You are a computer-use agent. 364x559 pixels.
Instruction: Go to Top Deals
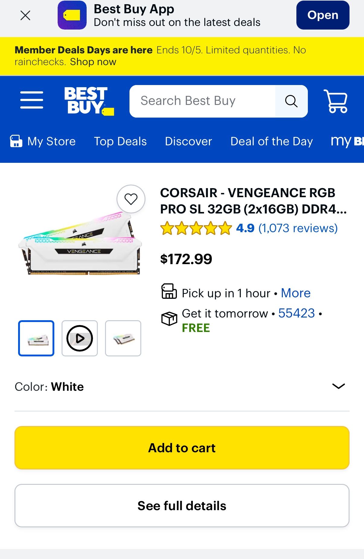tap(120, 141)
